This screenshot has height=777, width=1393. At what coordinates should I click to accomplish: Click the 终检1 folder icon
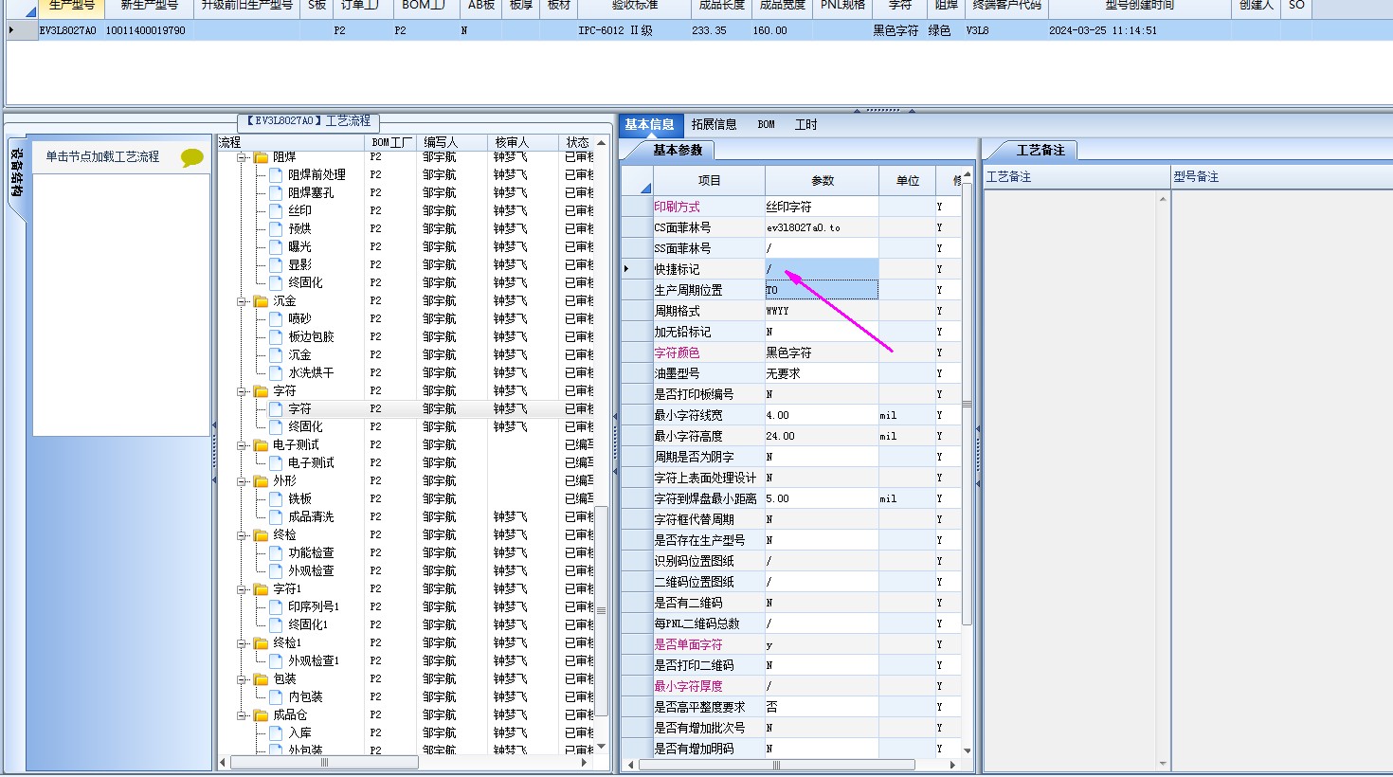pos(262,643)
